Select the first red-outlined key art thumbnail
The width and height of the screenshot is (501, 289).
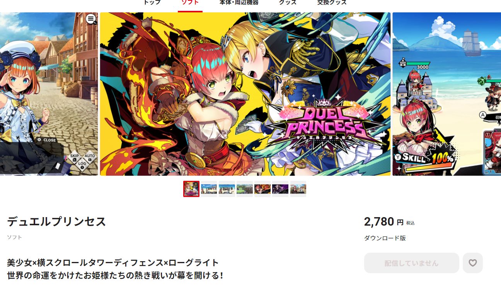pyautogui.click(x=191, y=189)
